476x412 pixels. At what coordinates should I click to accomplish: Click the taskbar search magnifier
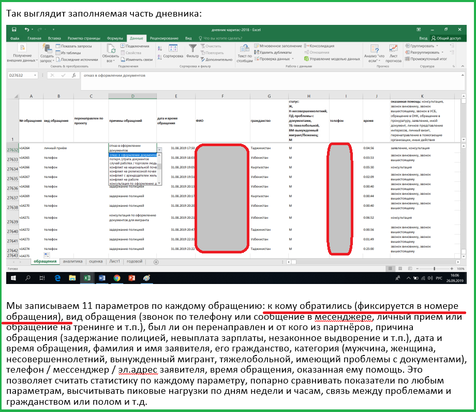coord(28,278)
